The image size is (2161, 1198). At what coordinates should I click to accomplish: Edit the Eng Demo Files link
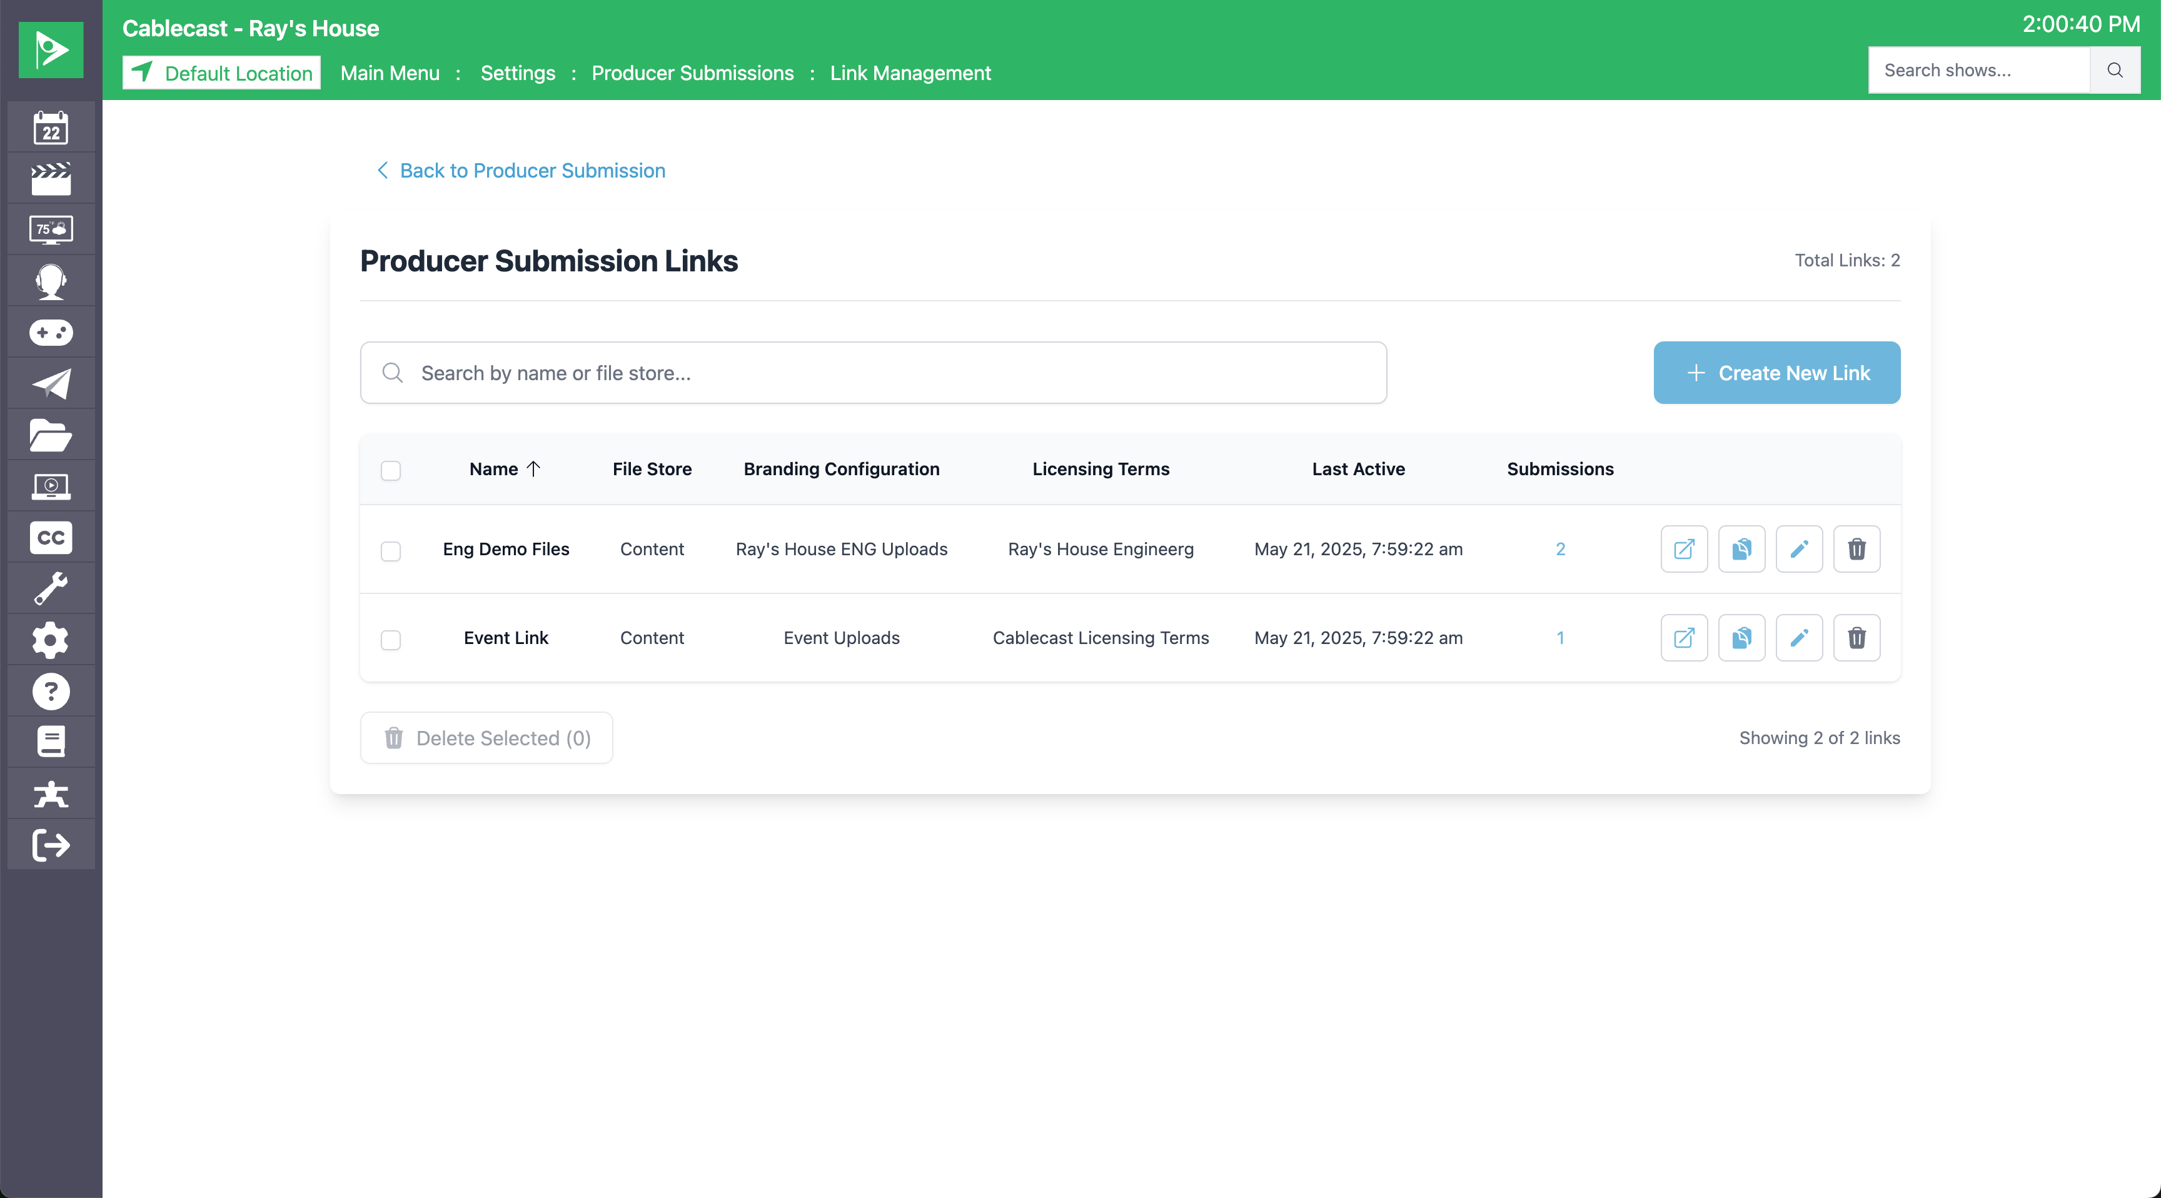coord(1798,548)
